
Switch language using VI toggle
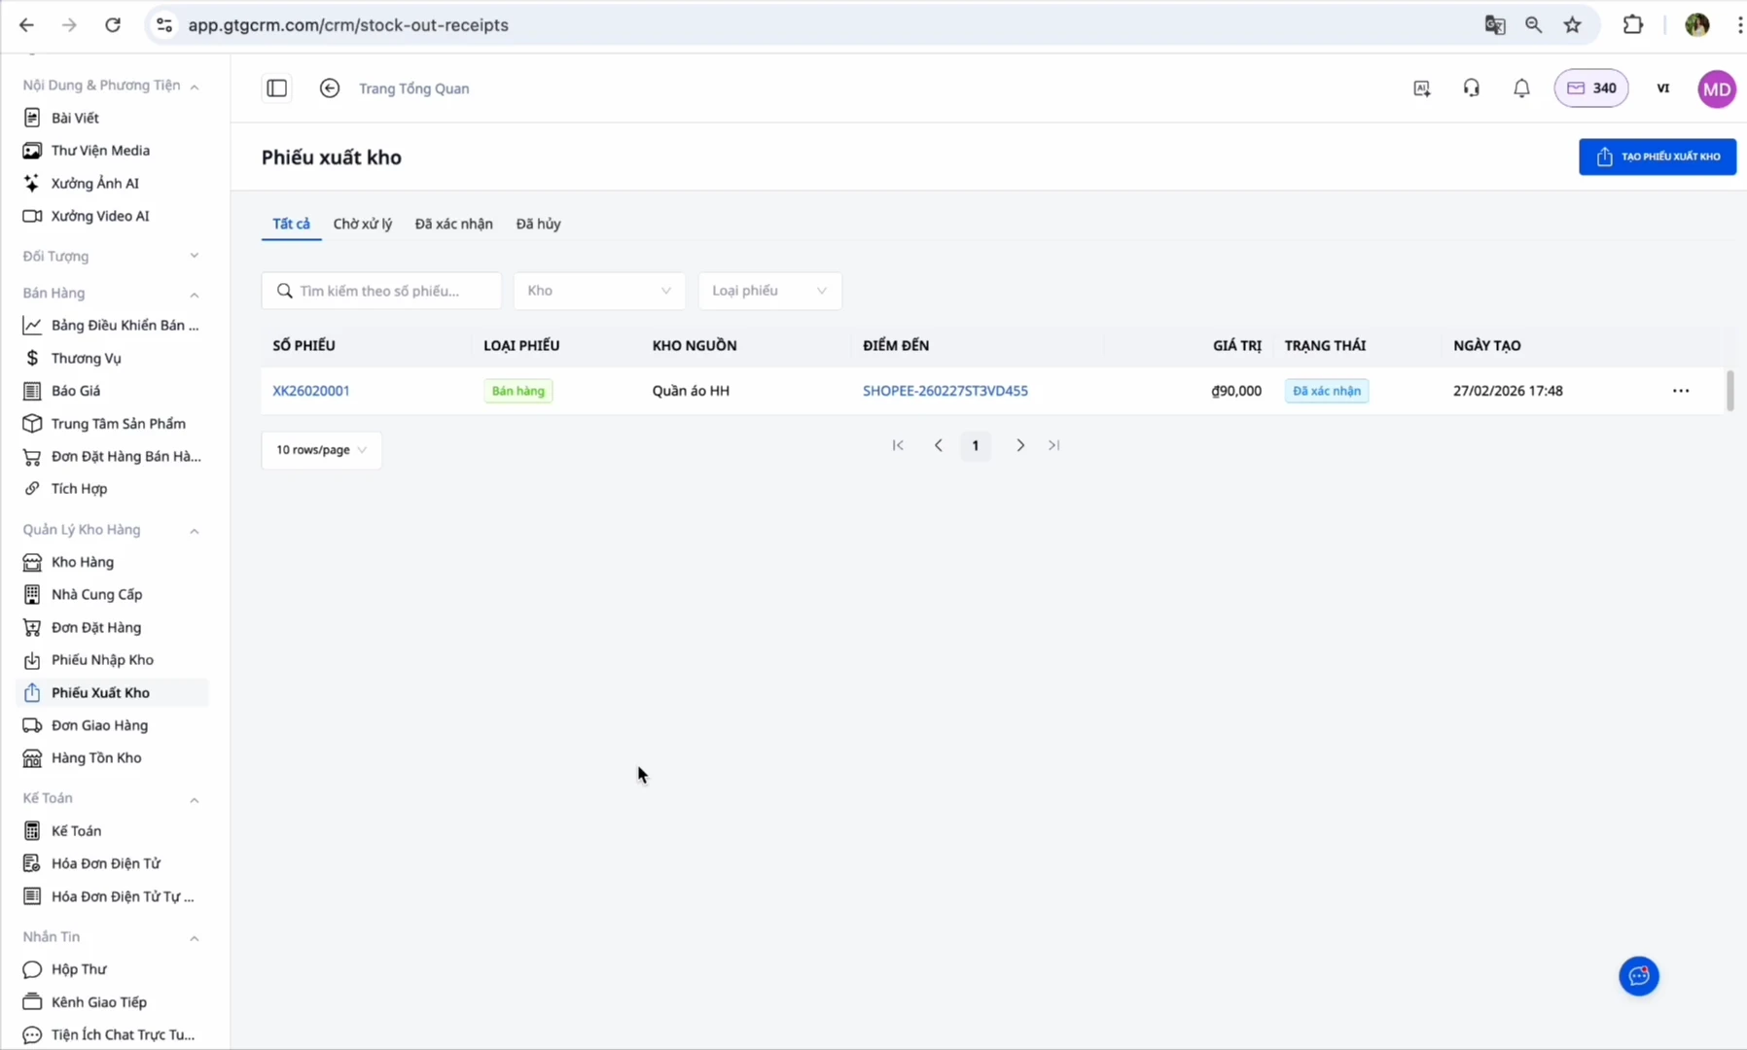point(1662,88)
